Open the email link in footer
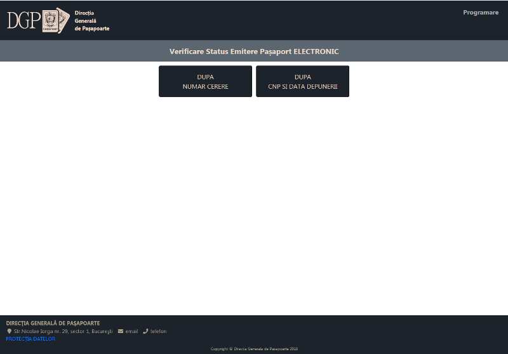This screenshot has height=354, width=508. click(x=131, y=331)
